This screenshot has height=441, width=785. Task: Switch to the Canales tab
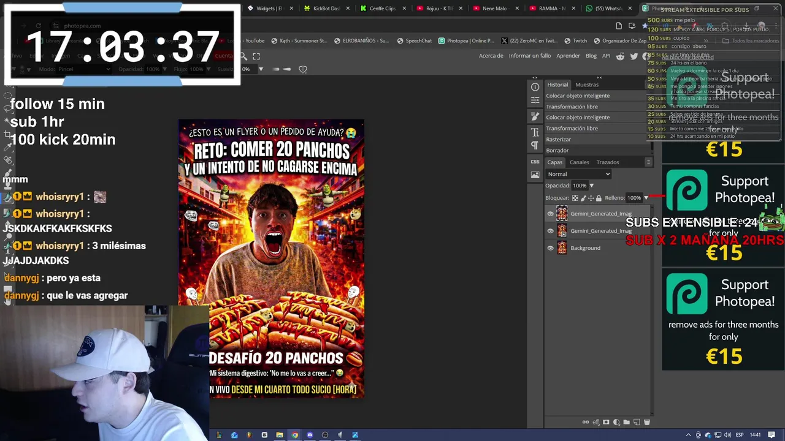579,162
